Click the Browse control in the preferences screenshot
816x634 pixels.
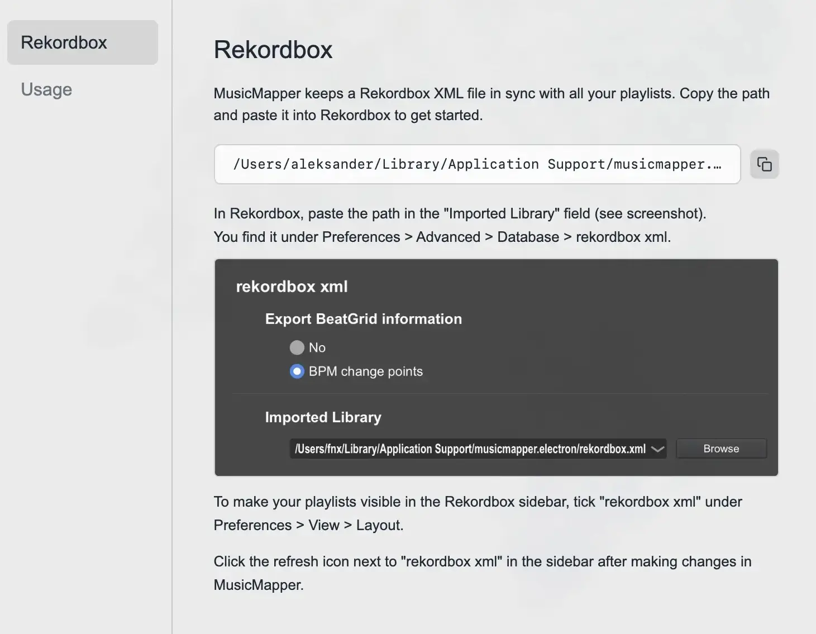click(x=721, y=448)
